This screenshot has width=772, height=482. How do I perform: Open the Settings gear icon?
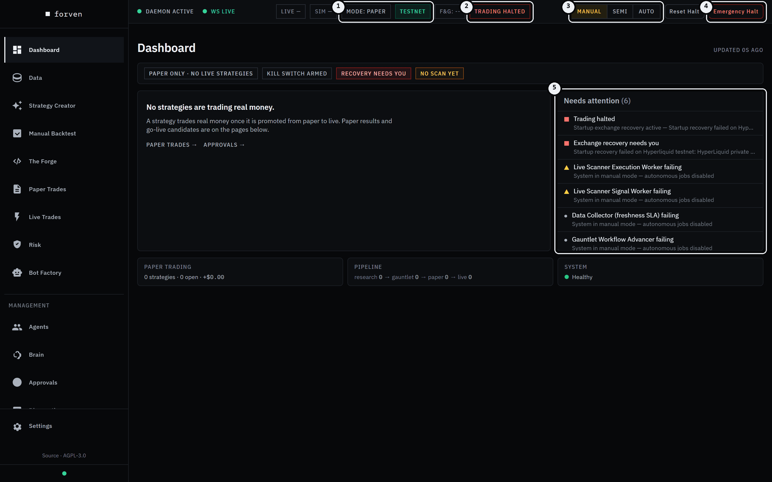[17, 427]
